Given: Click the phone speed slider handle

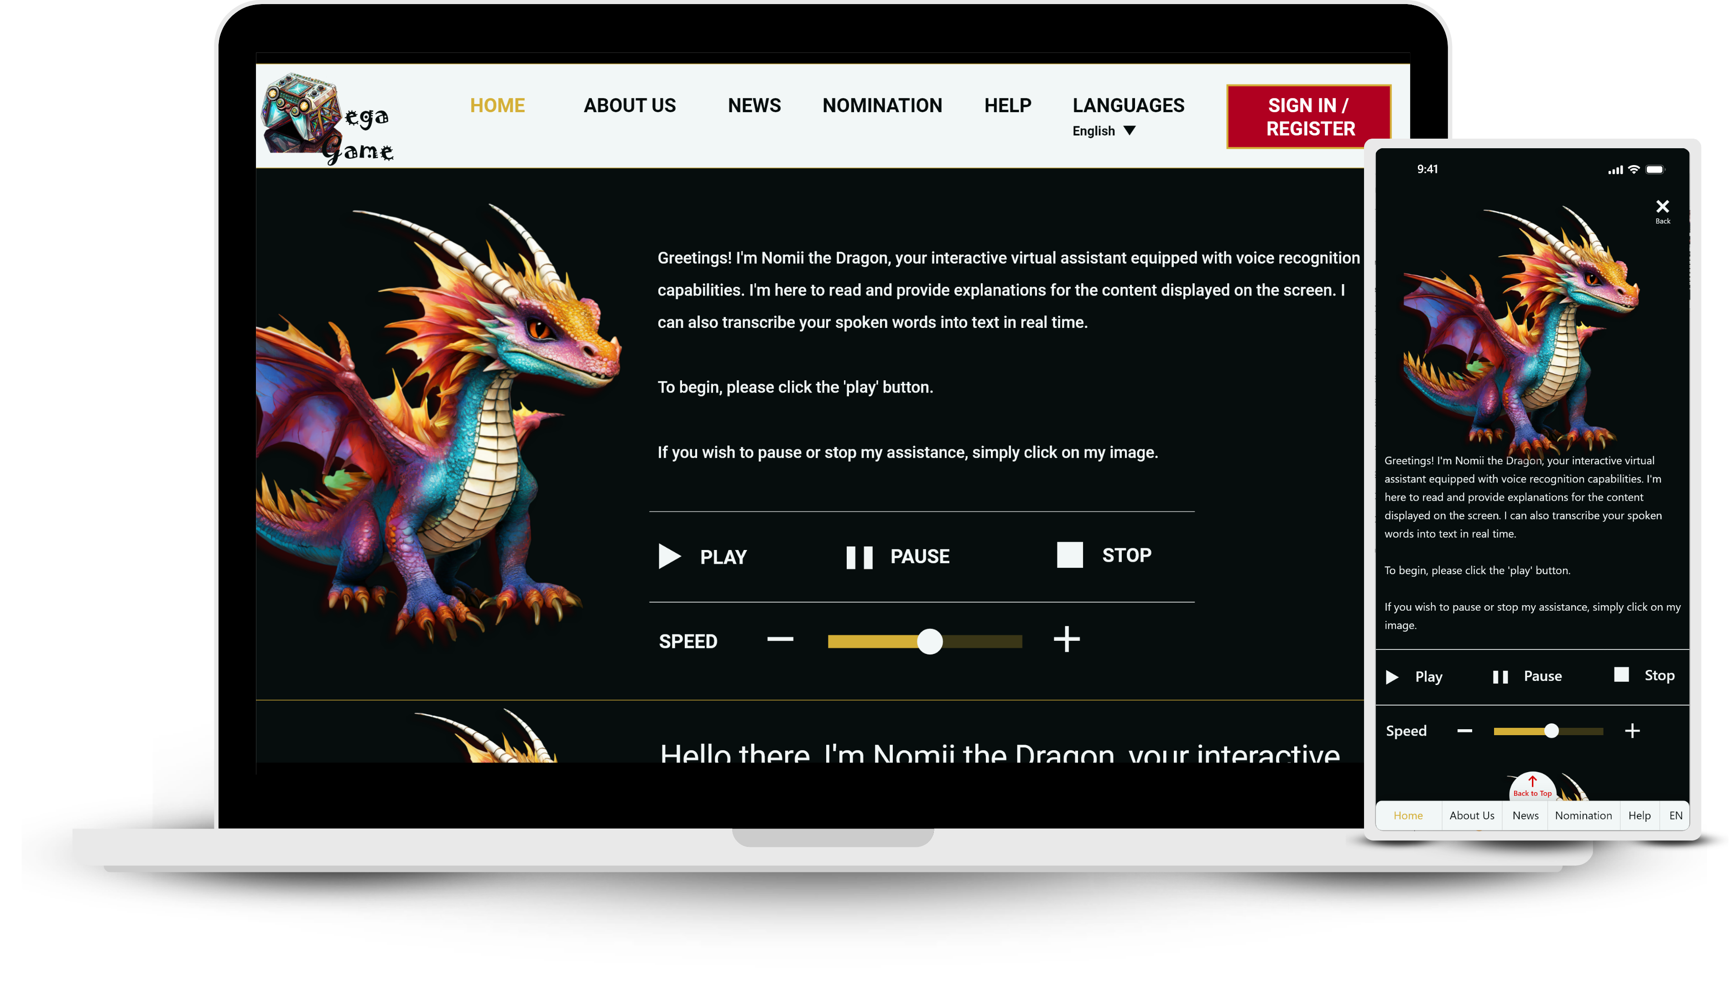Looking at the screenshot, I should click(1551, 731).
